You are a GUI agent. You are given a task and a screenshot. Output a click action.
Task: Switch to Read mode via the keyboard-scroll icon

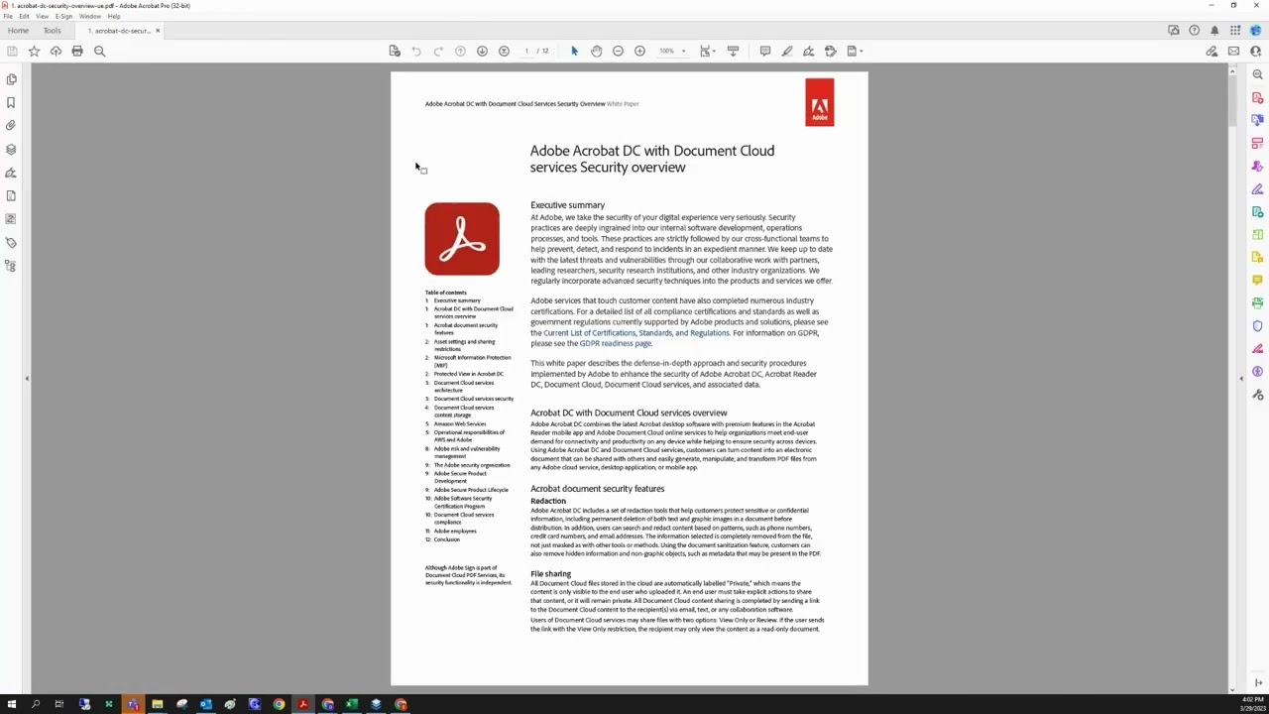(734, 51)
